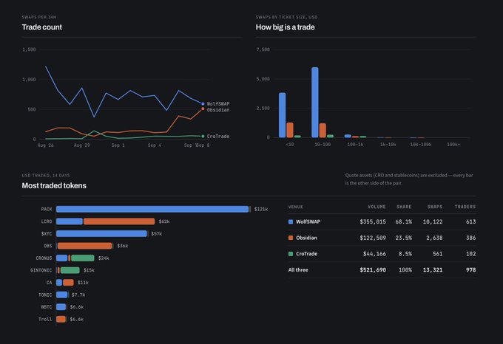The image size is (503, 344).
Task: Select the CroTrade end marker on line chart
Action: click(x=203, y=137)
